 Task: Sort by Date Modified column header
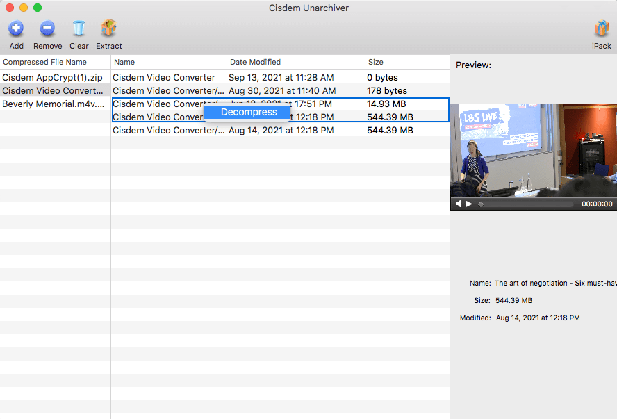pyautogui.click(x=295, y=63)
